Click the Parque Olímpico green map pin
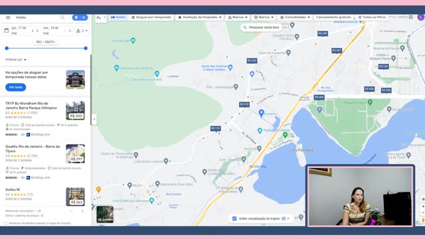 point(370,102)
